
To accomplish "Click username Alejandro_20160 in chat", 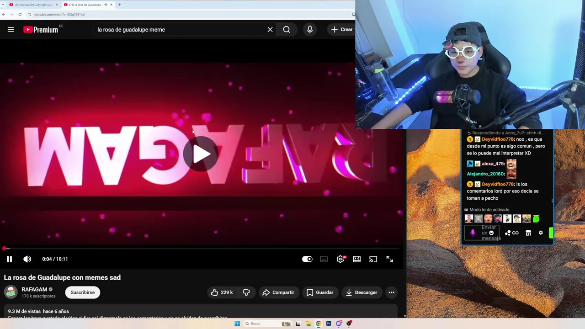I will pos(485,174).
